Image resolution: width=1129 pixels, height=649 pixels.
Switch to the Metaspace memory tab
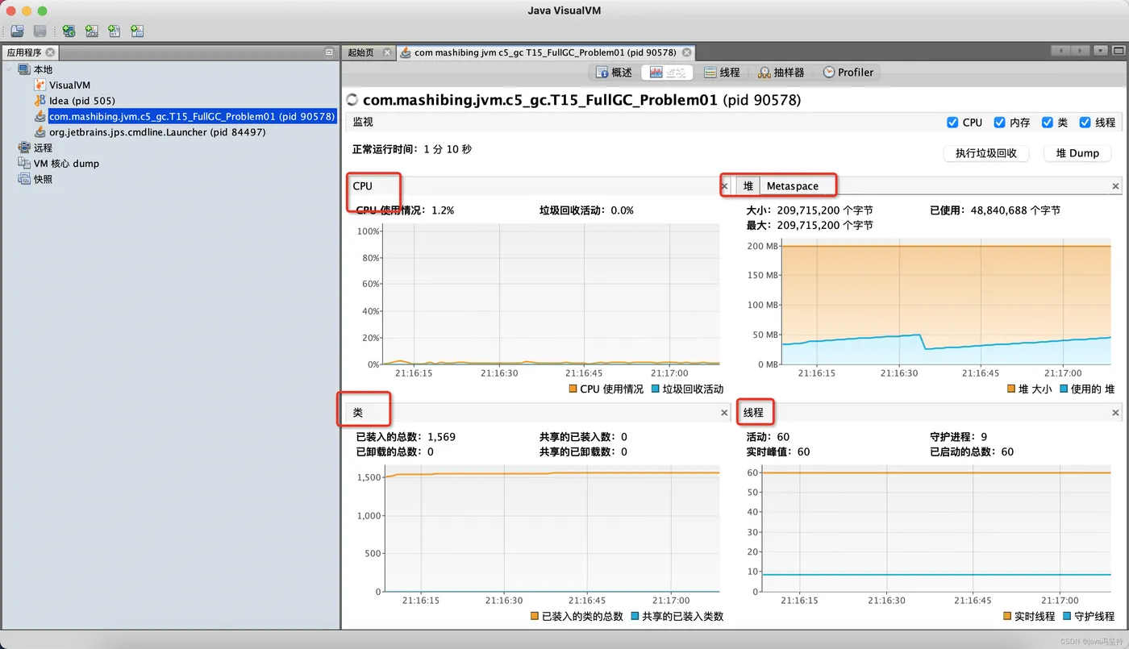click(792, 186)
